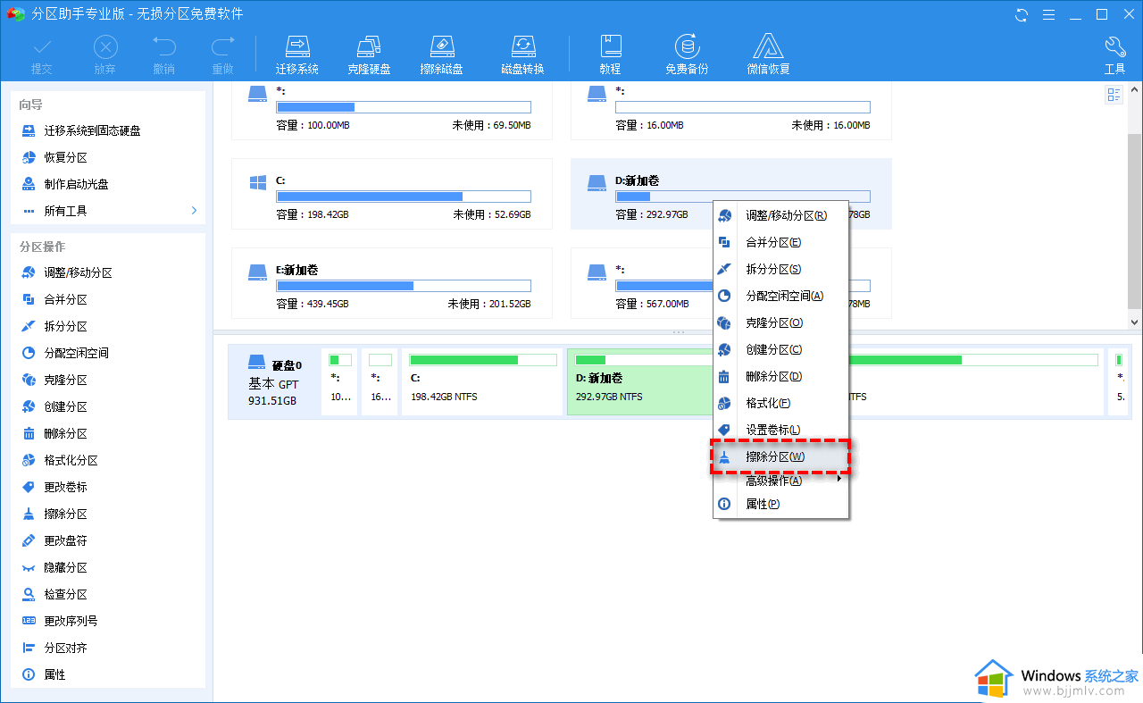This screenshot has width=1143, height=703.
Task: Open the 擦除磁盘 tool in the toolbar
Action: point(442,55)
